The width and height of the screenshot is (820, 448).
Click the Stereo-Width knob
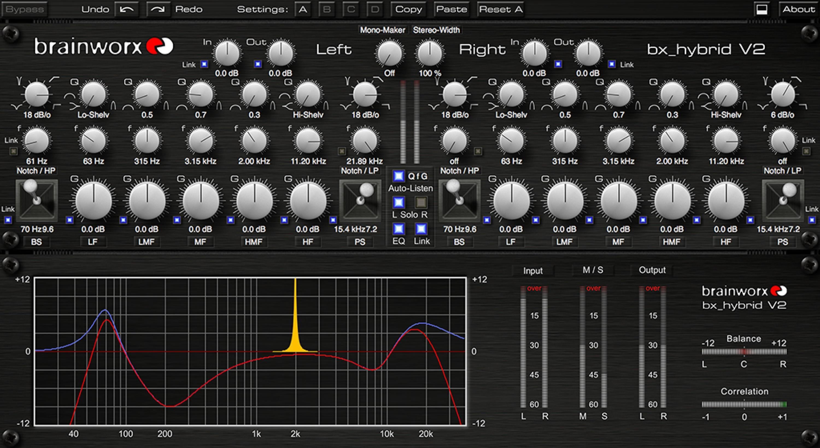click(x=429, y=53)
